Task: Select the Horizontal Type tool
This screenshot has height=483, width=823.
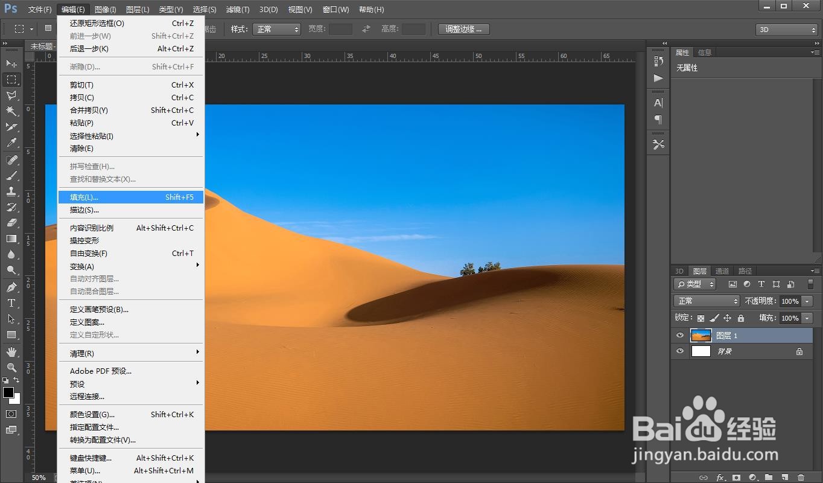Action: [x=11, y=303]
